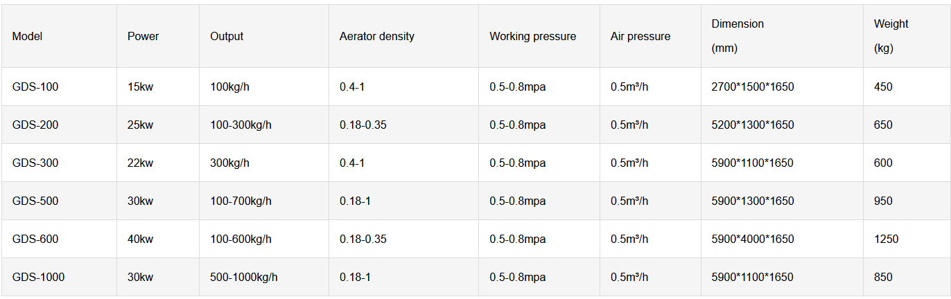Select the 2700*1500*1650 dimension cell
This screenshot has width=951, height=299.
click(x=752, y=87)
